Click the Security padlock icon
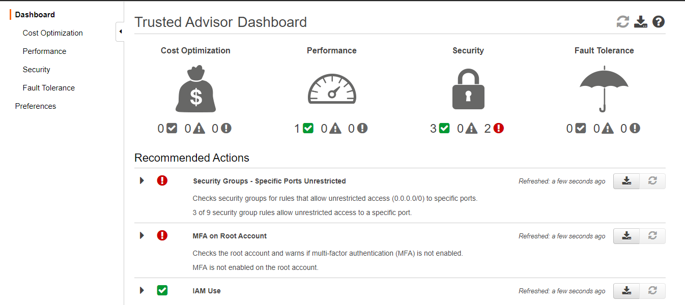Image resolution: width=685 pixels, height=305 pixels. click(x=468, y=88)
